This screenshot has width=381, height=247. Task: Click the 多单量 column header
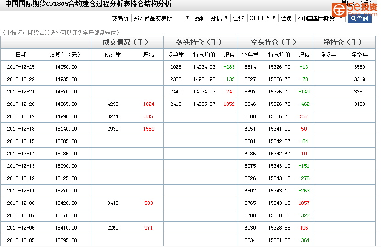coord(176,55)
